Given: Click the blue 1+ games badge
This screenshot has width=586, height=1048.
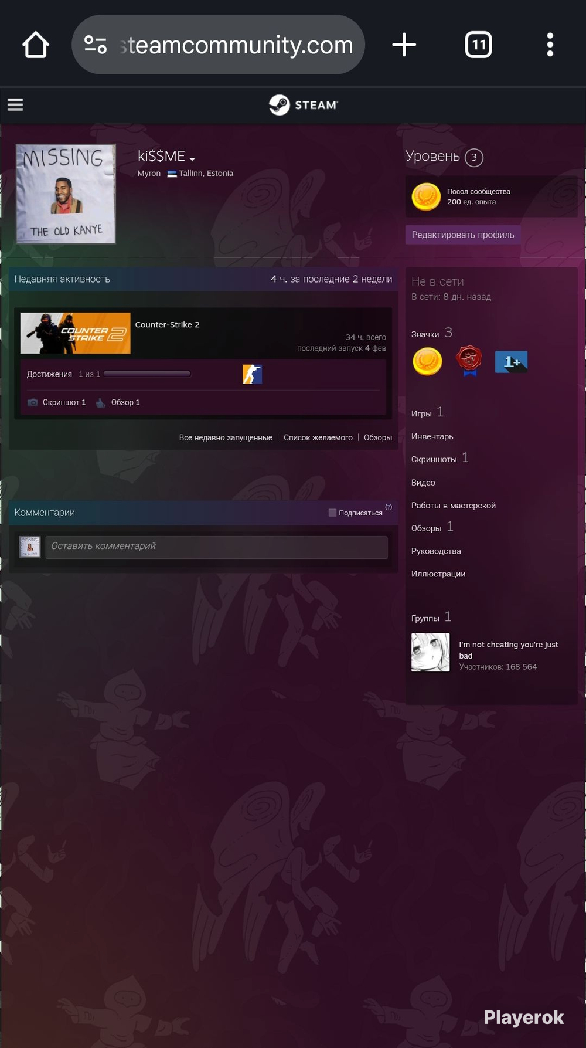Looking at the screenshot, I should tap(511, 362).
